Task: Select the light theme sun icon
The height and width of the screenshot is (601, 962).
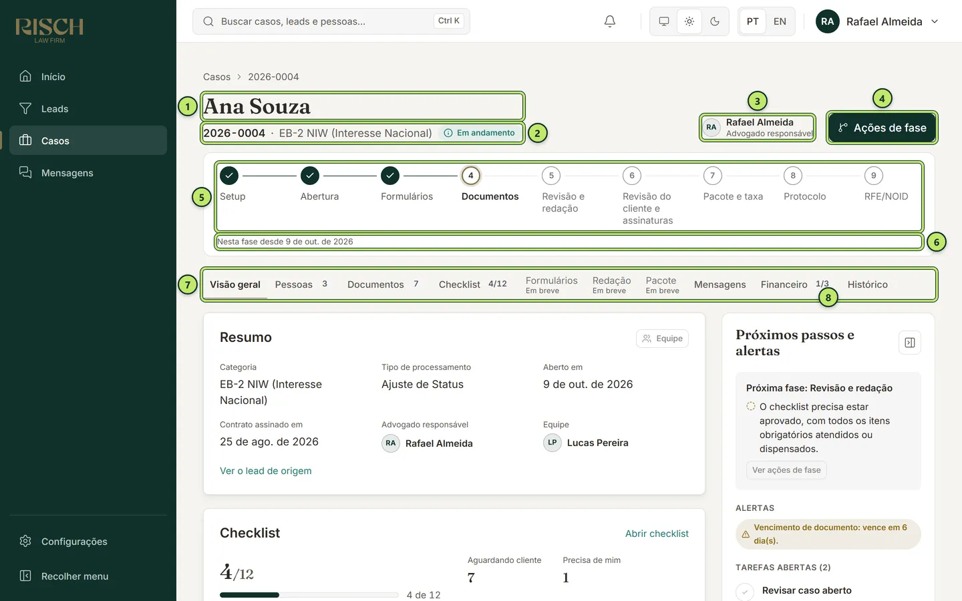Action: coord(689,21)
